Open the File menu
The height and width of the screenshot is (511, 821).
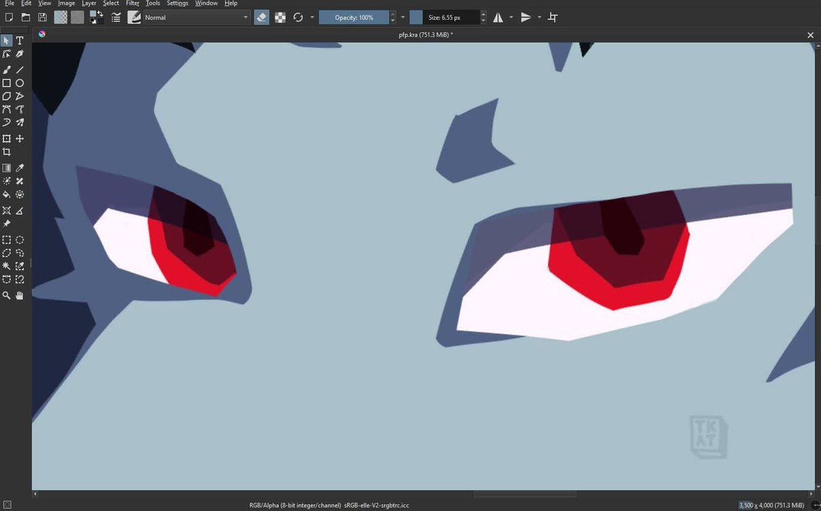tap(10, 3)
